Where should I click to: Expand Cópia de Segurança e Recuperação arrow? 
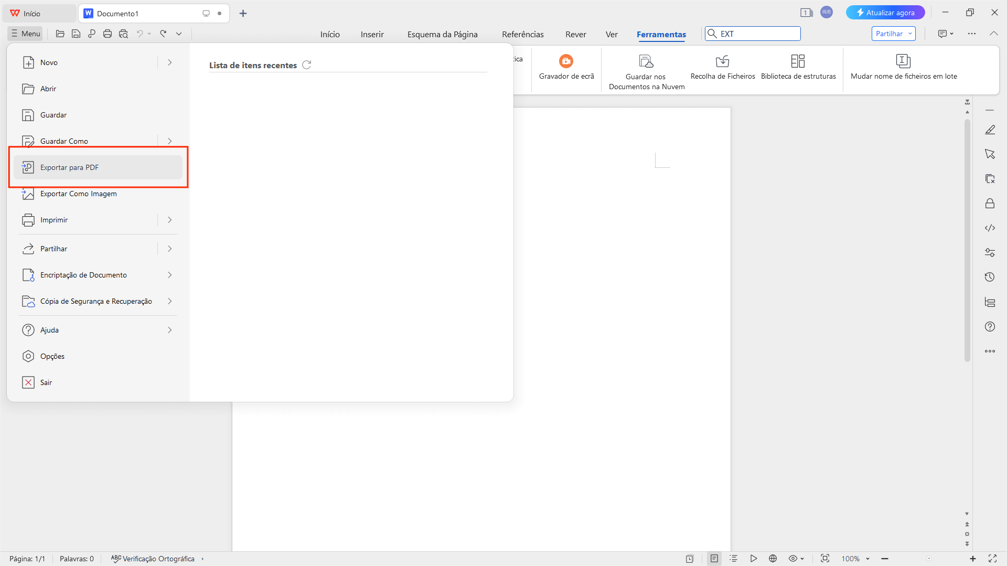[x=169, y=301]
